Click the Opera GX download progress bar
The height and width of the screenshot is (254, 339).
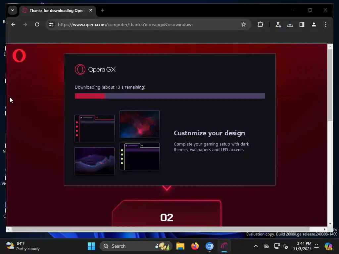(x=170, y=96)
